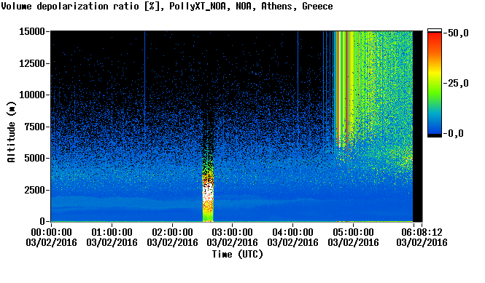
Task: Click the Time (UTC) axis title
Action: 237,255
